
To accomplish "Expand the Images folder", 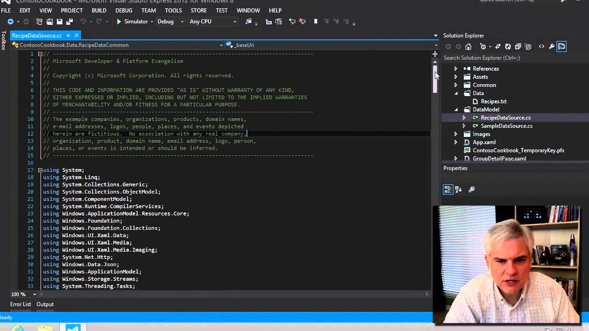I will tap(456, 134).
